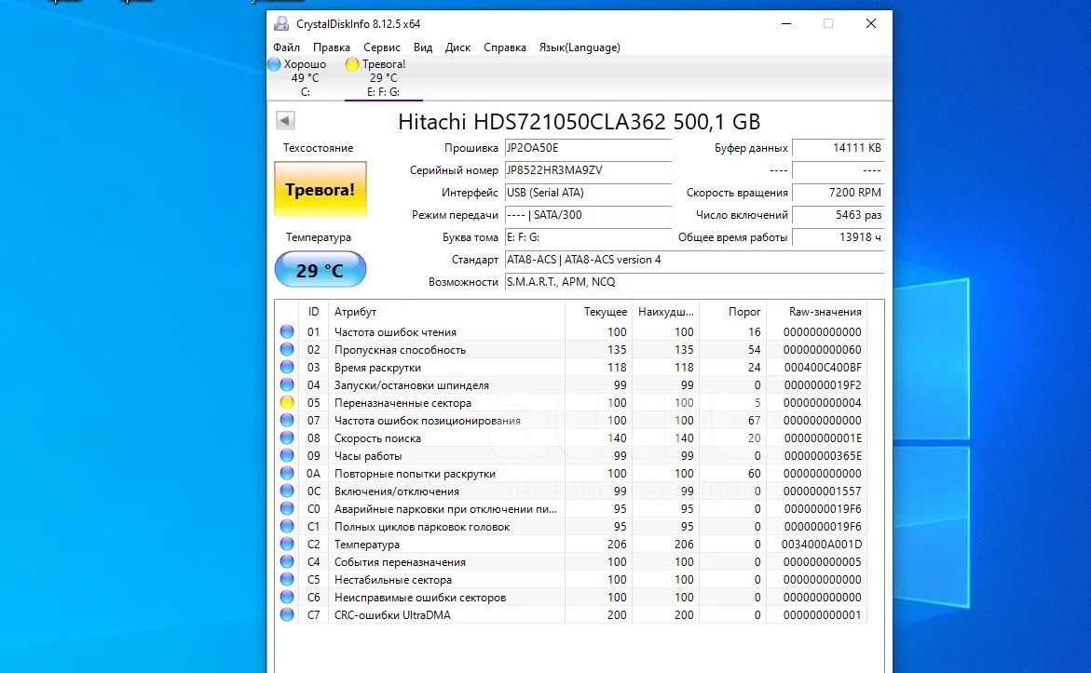This screenshot has width=1091, height=673.
Task: Click status orb for attribute 09 power-on hours
Action: (287, 455)
